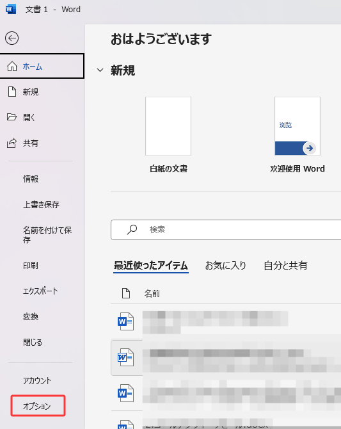This screenshot has height=429, width=341.
Task: Click the new document icon beside 新規
Action: click(x=12, y=92)
